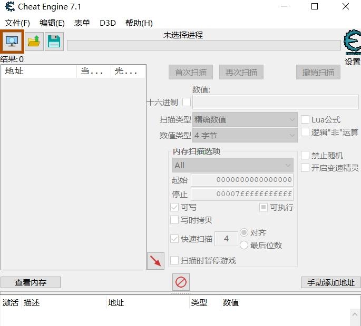
Task: Open the D3D menu
Action: (x=108, y=23)
